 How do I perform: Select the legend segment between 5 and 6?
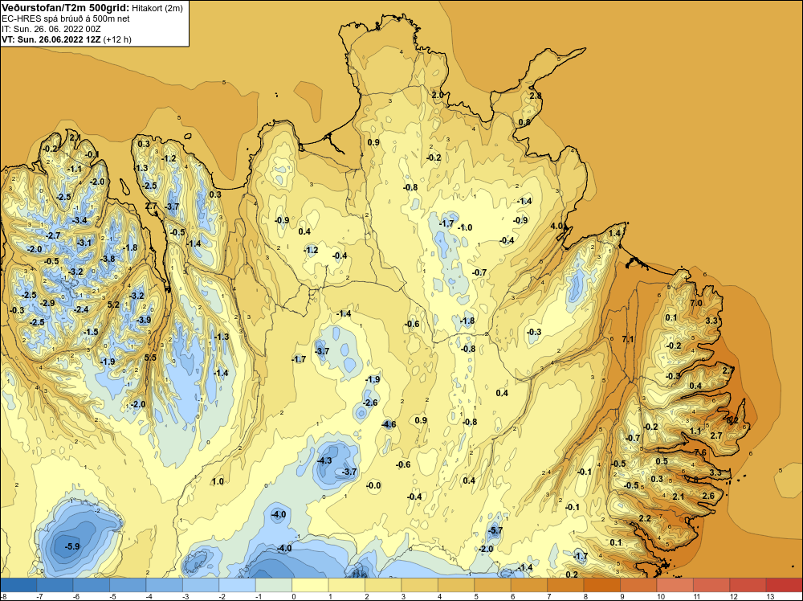pos(492,585)
